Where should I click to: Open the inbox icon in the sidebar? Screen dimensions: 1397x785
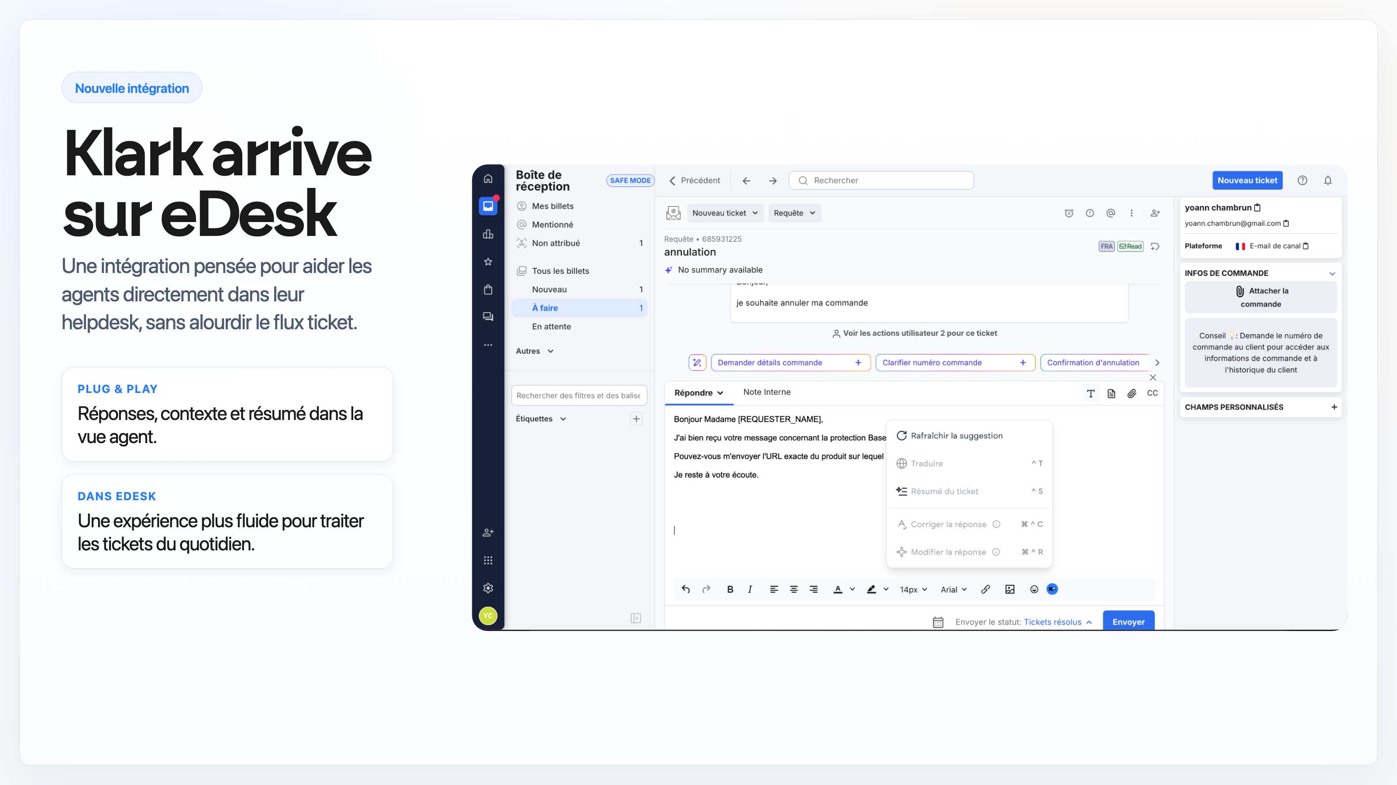click(488, 205)
